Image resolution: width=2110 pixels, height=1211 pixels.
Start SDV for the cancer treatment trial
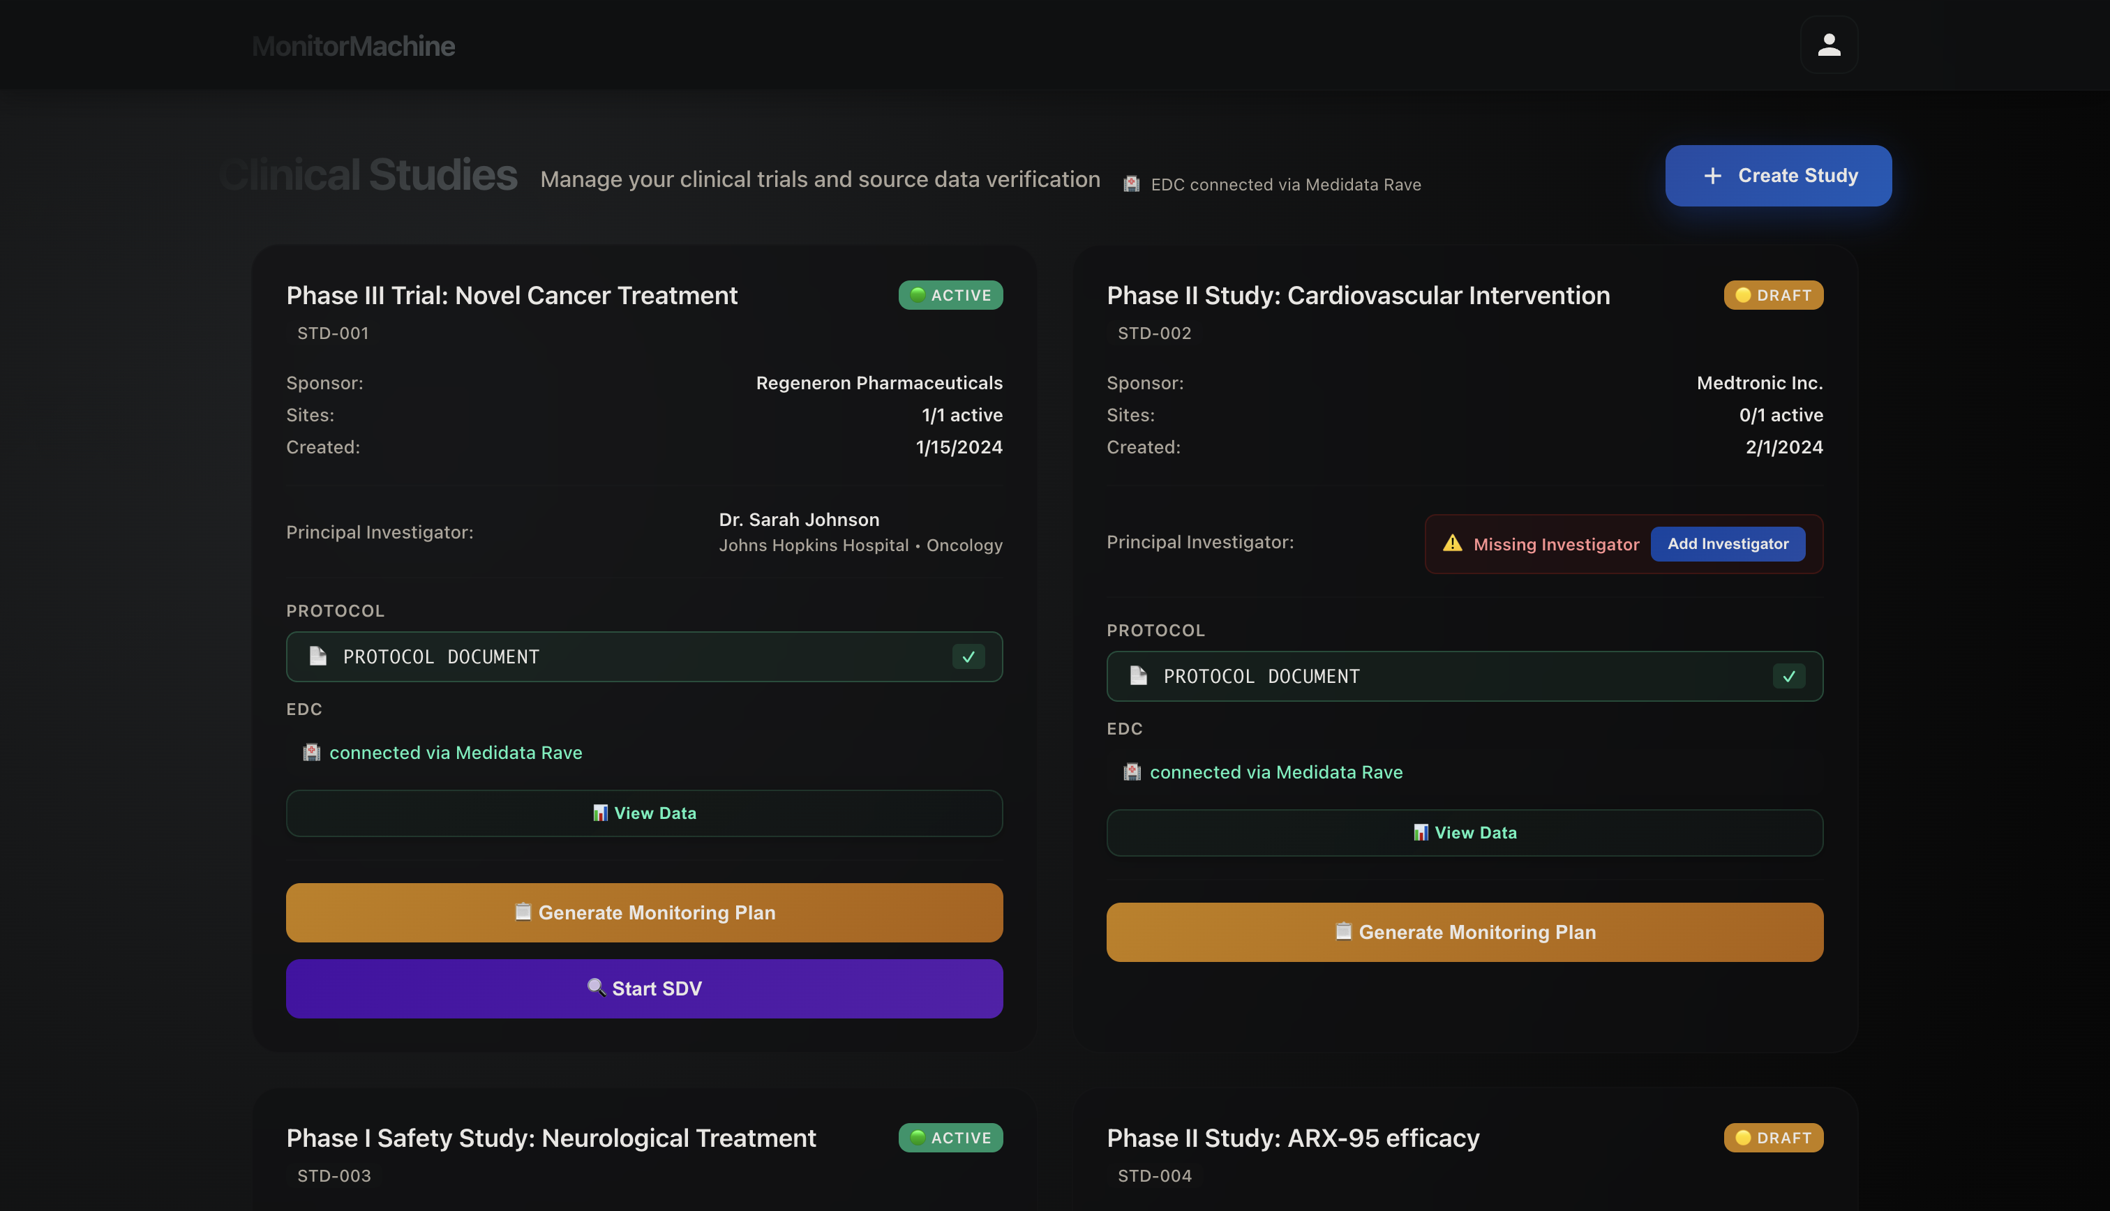(644, 988)
